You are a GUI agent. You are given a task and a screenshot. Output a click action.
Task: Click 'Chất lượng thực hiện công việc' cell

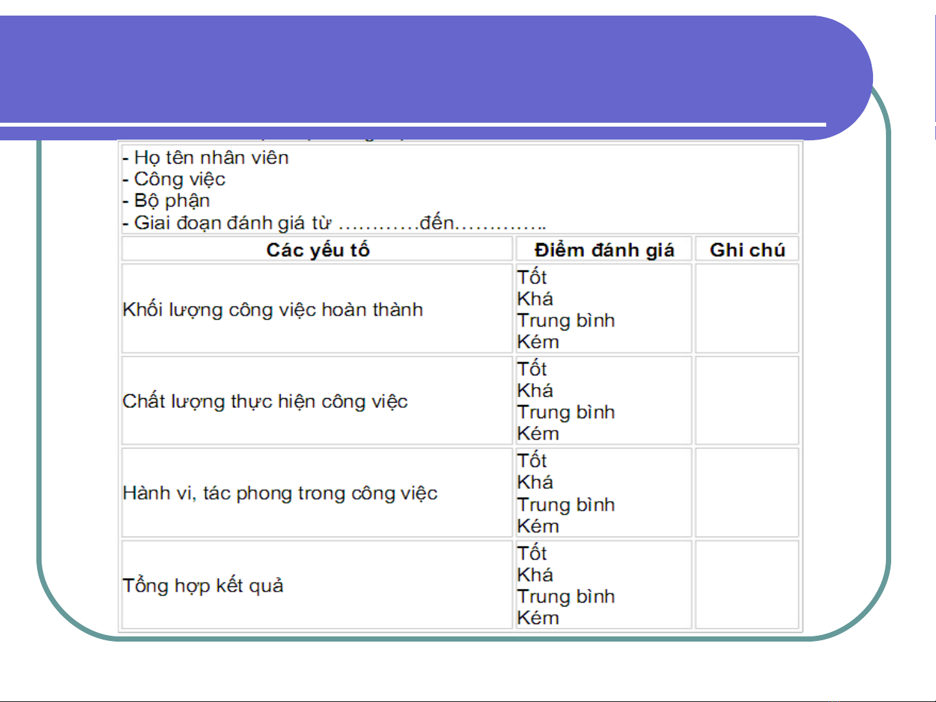(318, 401)
